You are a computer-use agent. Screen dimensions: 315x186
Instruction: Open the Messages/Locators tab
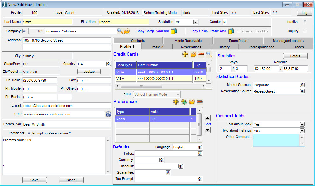pyautogui.click(x=288, y=41)
